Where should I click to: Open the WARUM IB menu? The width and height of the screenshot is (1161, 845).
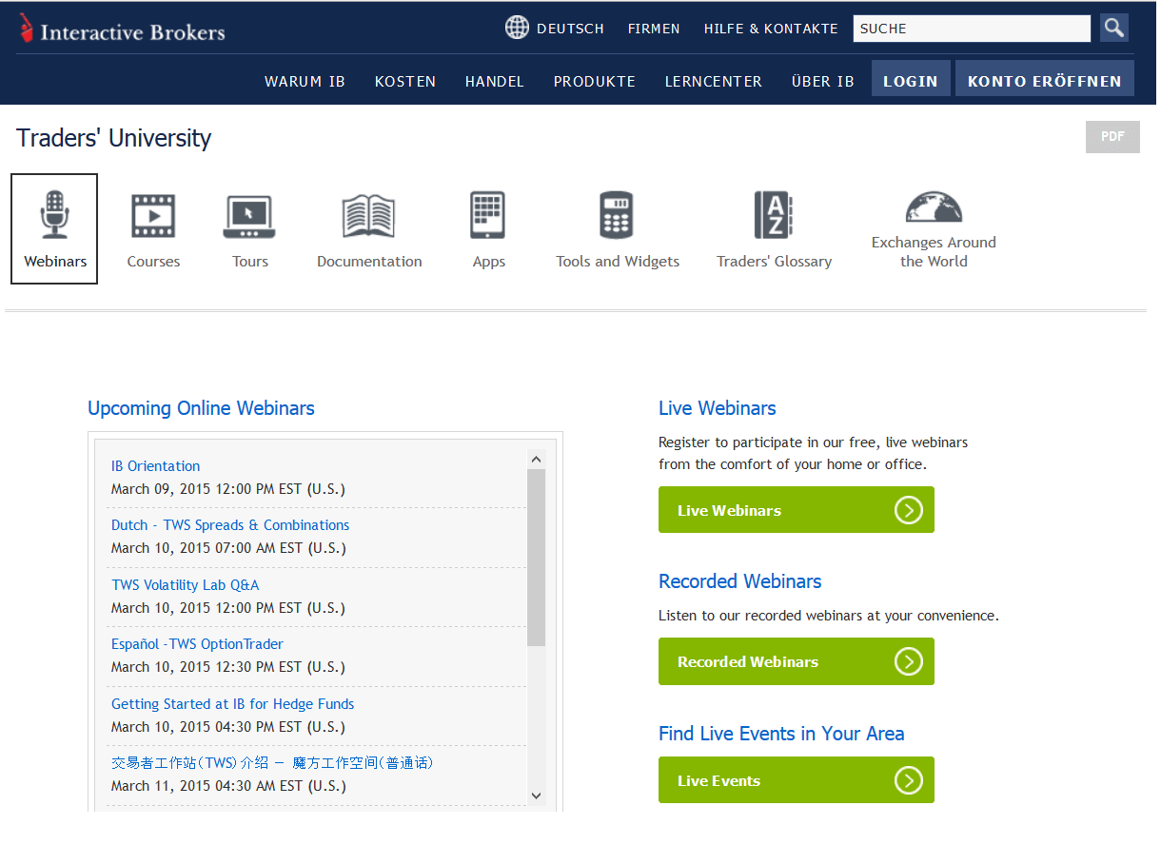305,82
